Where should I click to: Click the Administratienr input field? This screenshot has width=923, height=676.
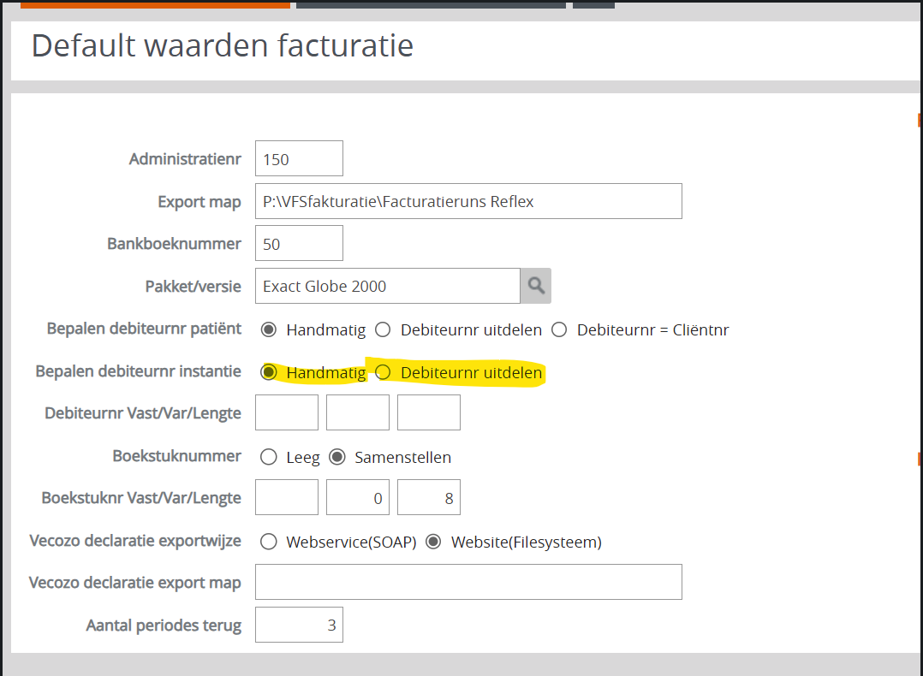pos(299,158)
